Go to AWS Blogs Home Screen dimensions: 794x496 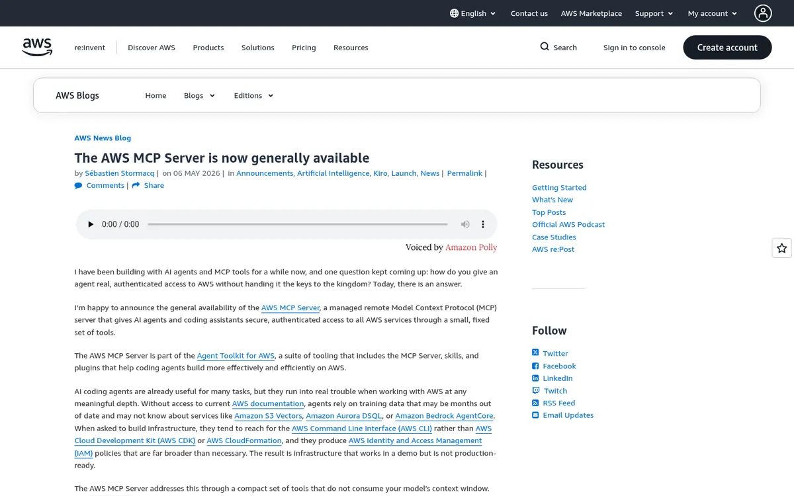click(155, 95)
